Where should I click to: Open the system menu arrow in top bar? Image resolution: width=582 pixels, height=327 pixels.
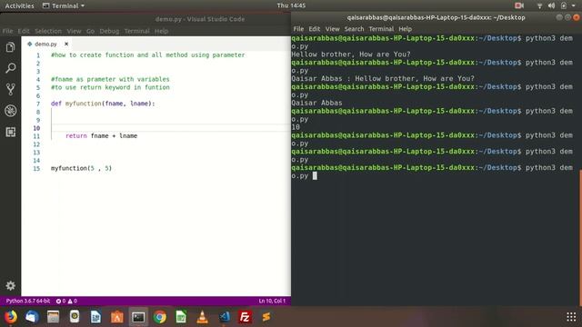tap(574, 5)
